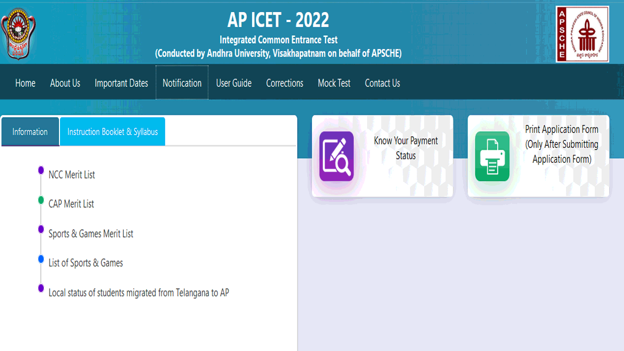624x351 pixels.
Task: Open the Mock Test link
Action: (x=334, y=83)
